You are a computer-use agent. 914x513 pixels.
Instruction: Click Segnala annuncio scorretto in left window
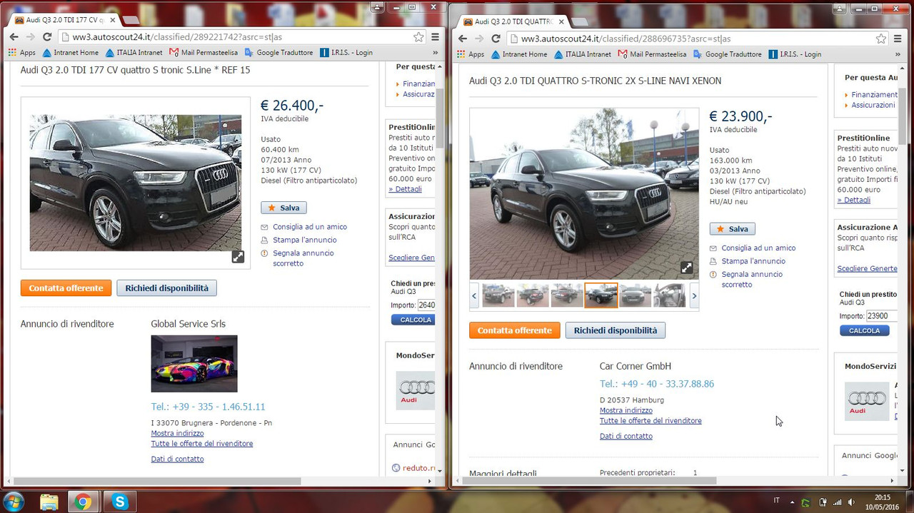click(x=303, y=258)
